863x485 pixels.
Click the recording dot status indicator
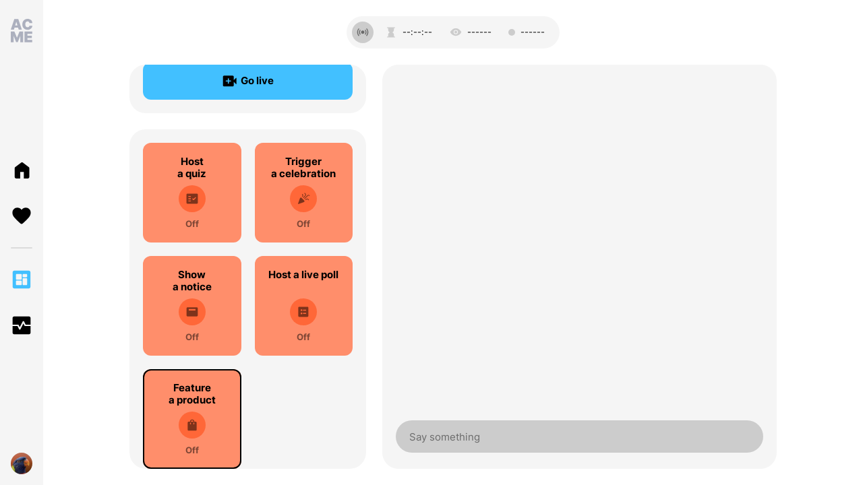tap(512, 32)
